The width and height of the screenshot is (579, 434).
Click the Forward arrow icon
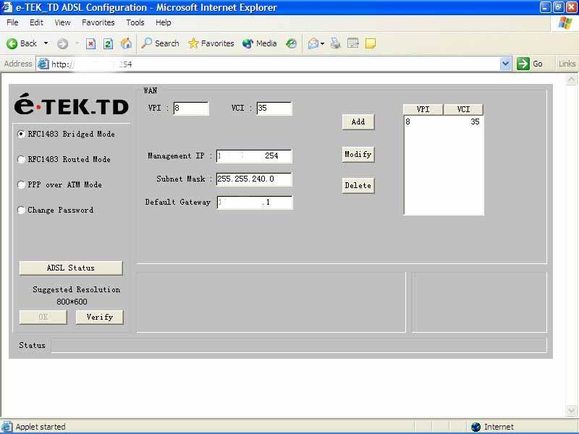(x=62, y=44)
